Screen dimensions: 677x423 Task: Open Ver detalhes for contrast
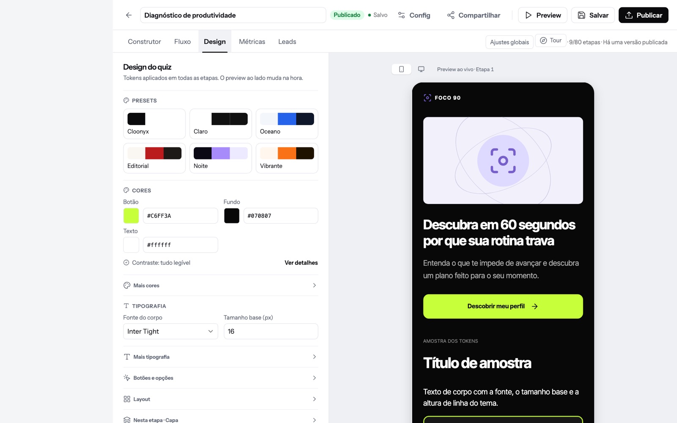301,263
